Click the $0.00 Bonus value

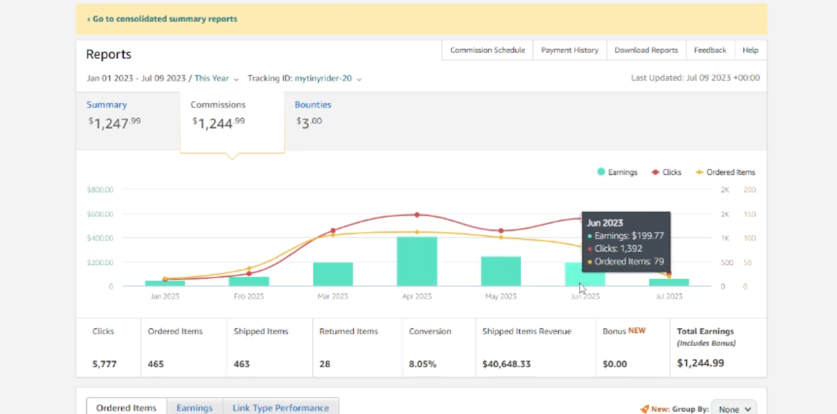pos(615,364)
